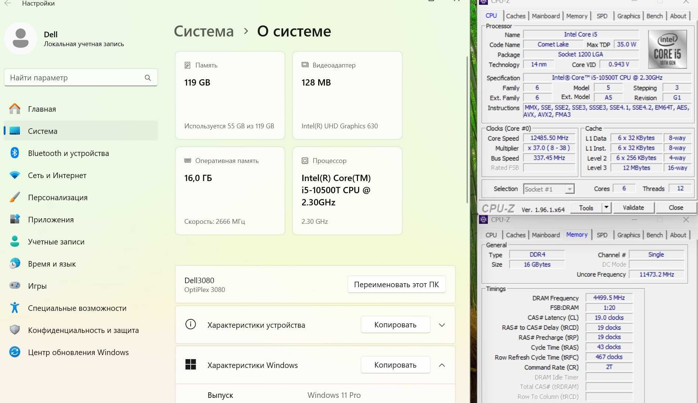Click the Видеоадаптер card icon
The image size is (698, 403).
click(305, 65)
